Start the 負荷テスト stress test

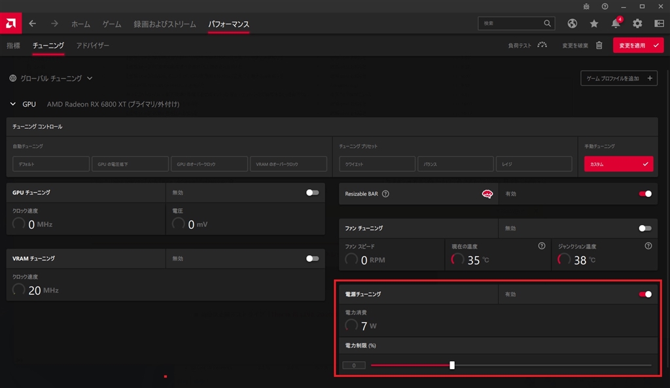point(527,45)
